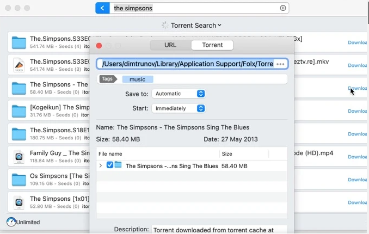Screen dimensions: 369x234
Task: Download the eztv.re mkv result
Action: (357, 65)
